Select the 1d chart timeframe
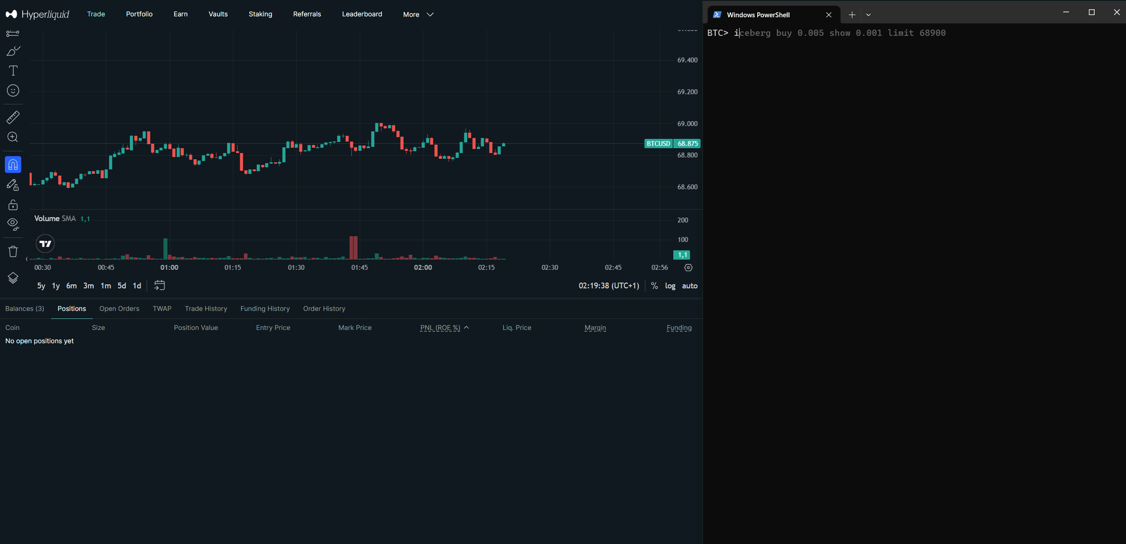 (x=137, y=286)
